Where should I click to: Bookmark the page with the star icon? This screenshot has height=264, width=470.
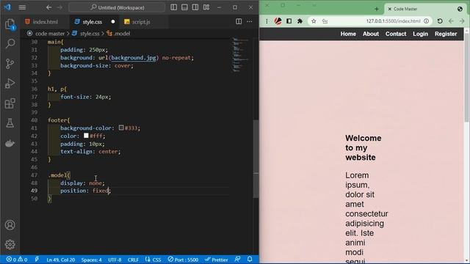click(x=314, y=21)
